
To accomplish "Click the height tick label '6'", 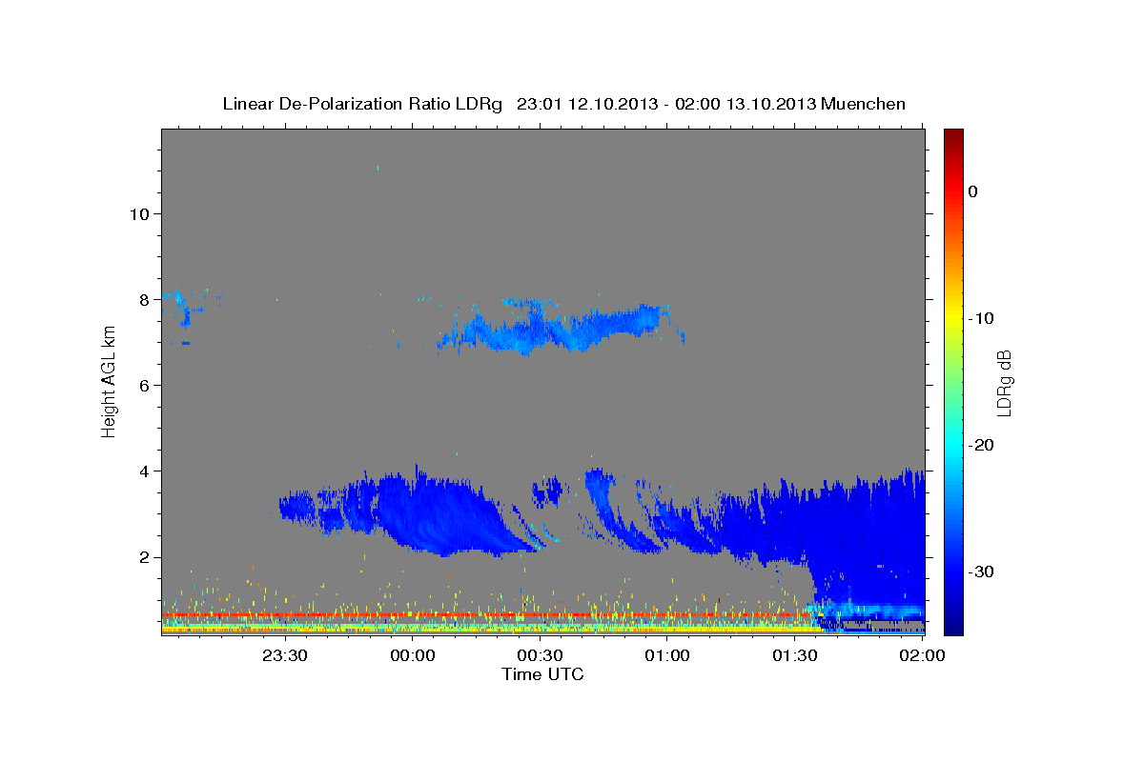I will click(145, 385).
